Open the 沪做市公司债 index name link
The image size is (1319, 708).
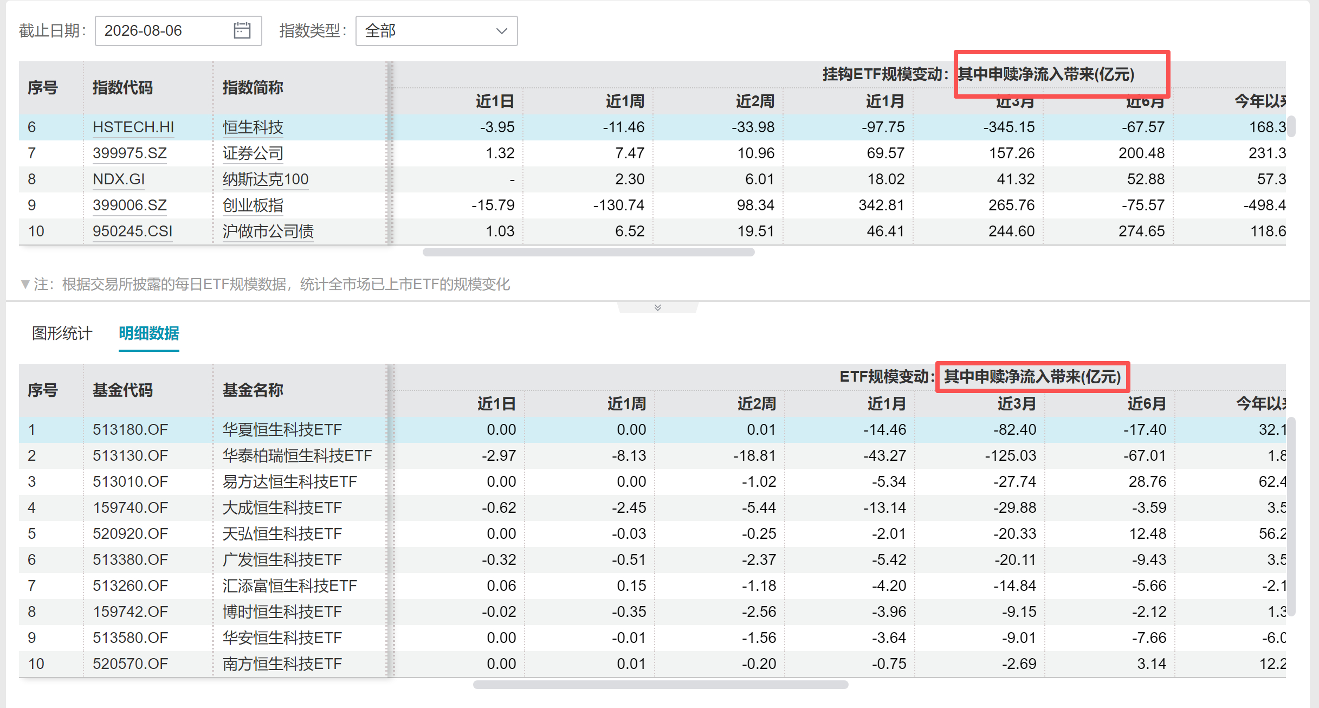coord(268,231)
